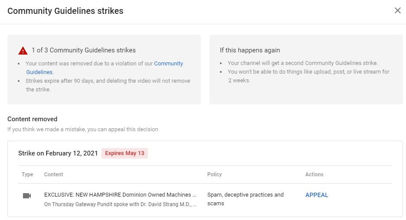
Task: Click the Actions column header
Action: click(314, 175)
